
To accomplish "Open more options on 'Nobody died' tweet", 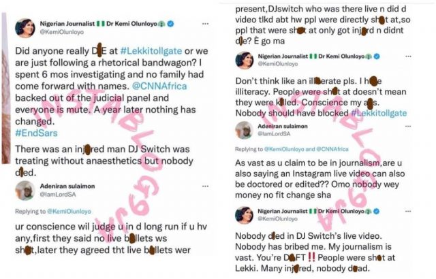I will pos(408,211).
